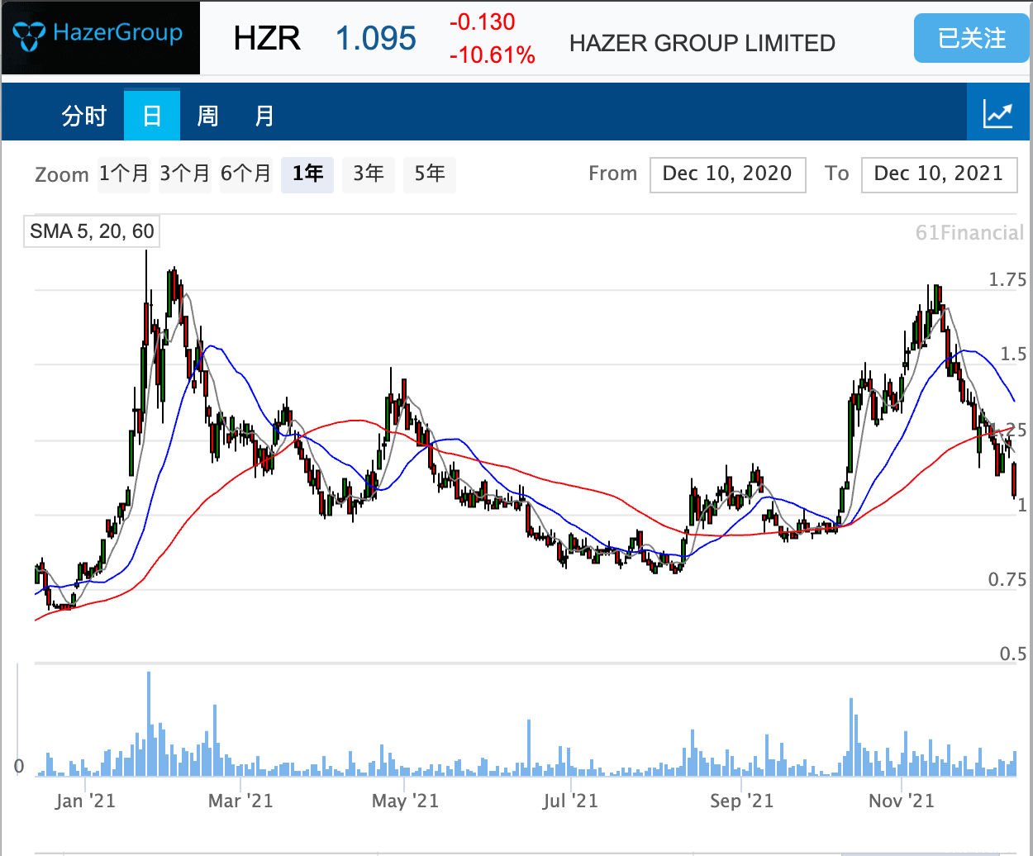
Task: Click the Mar '21 axis label
Action: tap(240, 801)
